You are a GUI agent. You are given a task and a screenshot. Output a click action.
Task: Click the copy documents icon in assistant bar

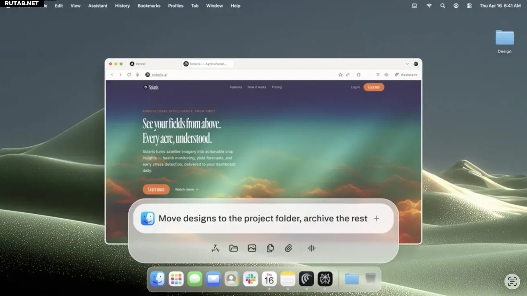(x=270, y=248)
